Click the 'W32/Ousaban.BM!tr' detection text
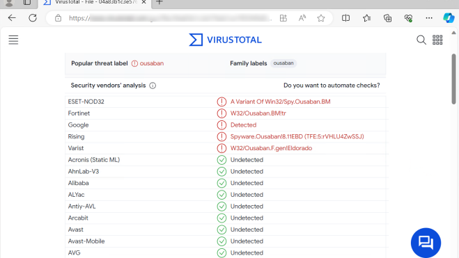 point(258,113)
